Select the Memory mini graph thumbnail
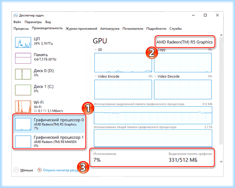This screenshot has width=235, height=188. [23, 58]
